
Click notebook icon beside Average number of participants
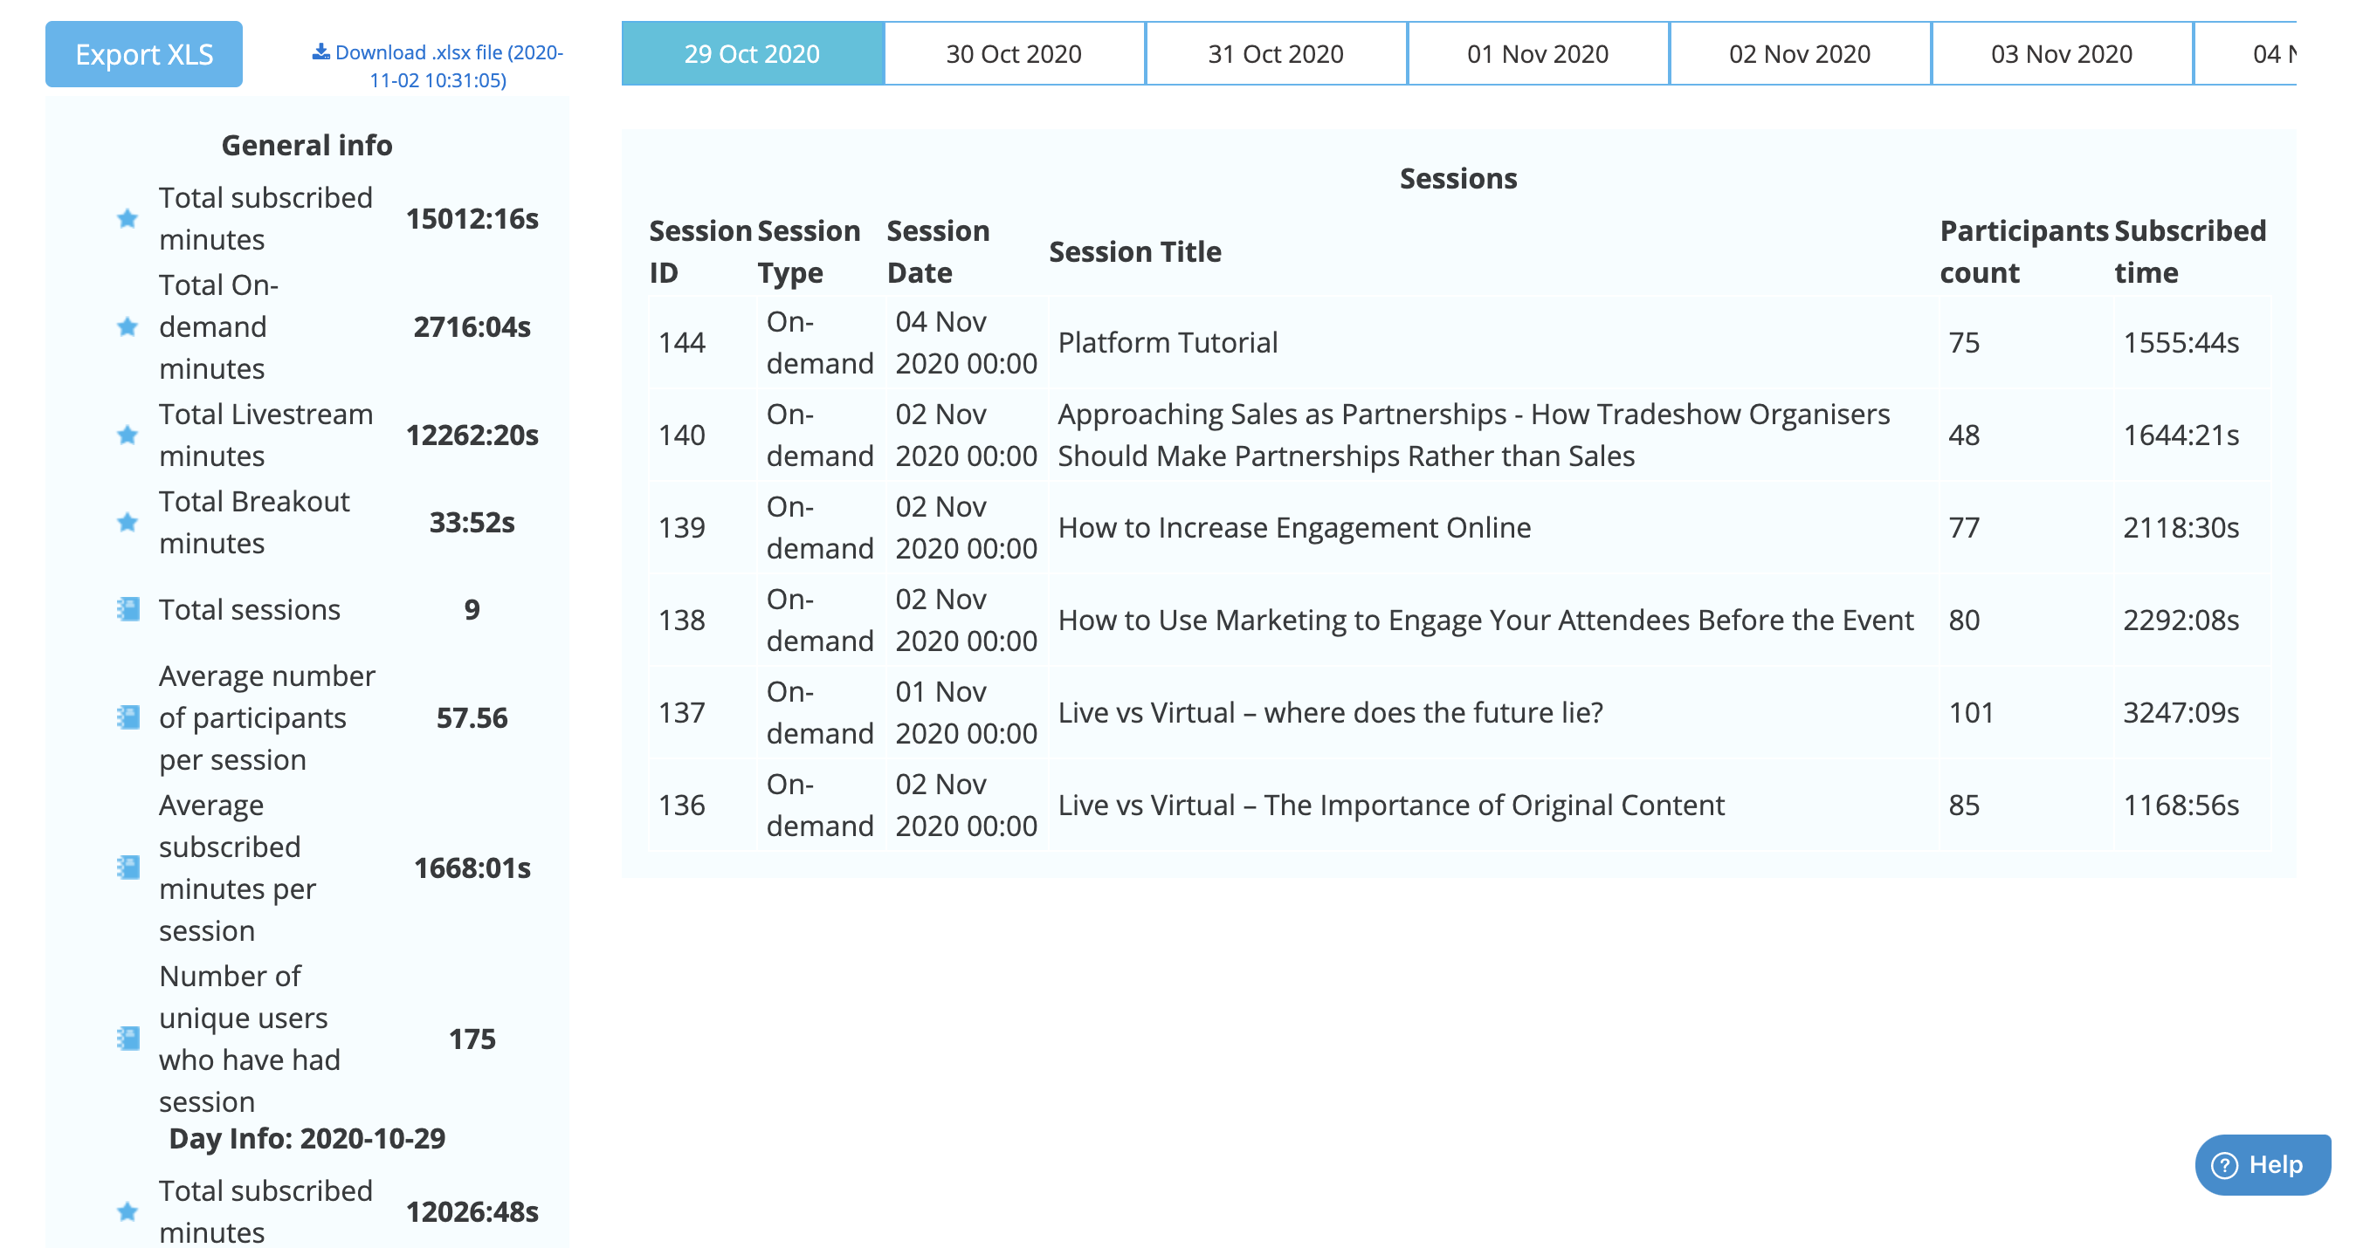click(128, 717)
